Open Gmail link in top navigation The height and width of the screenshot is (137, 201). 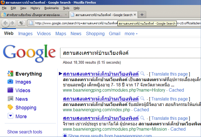click(115, 34)
